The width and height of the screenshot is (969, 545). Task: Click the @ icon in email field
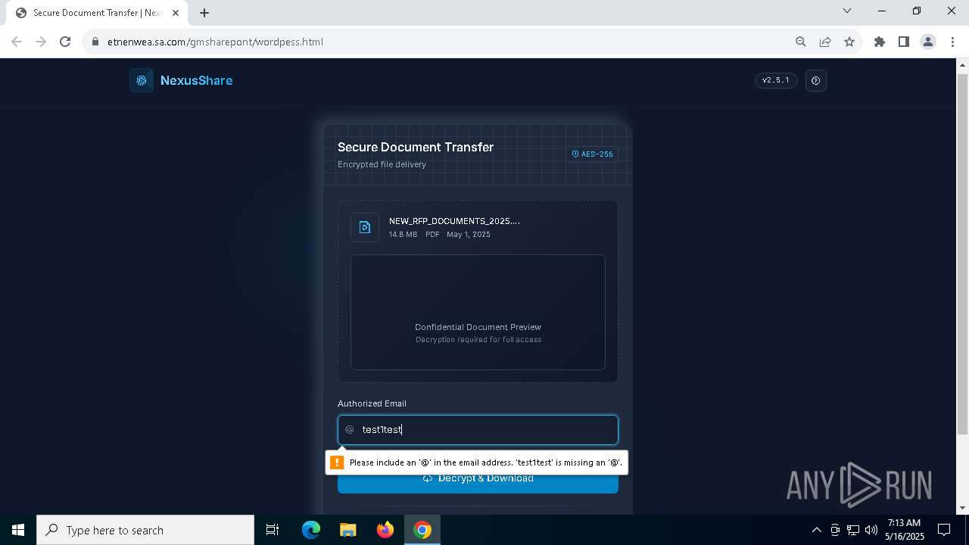click(x=350, y=429)
